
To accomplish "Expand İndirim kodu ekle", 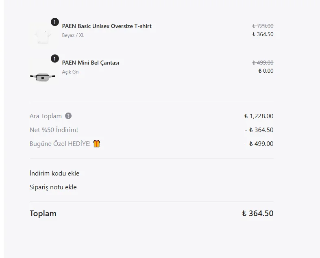I will click(x=54, y=173).
